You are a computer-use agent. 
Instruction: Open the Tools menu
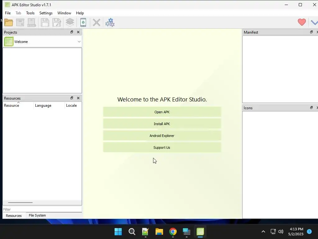tap(30, 13)
